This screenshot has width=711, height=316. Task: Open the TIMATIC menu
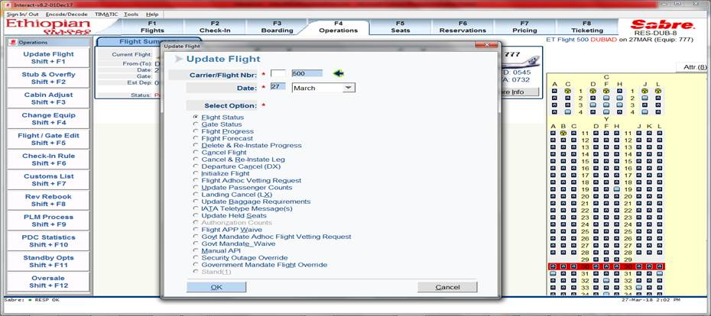tap(106, 14)
